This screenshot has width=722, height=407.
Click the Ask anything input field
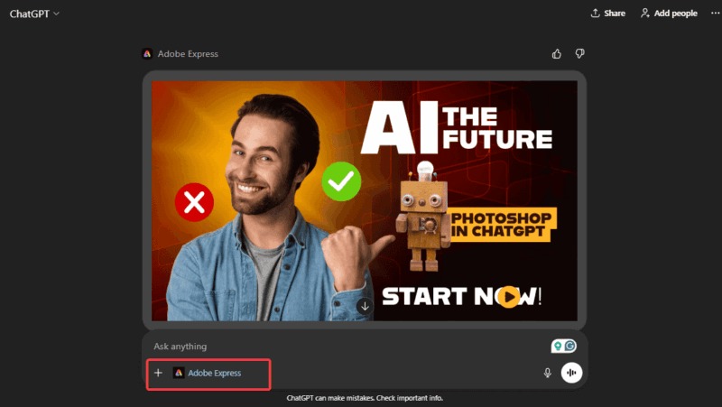(350, 347)
